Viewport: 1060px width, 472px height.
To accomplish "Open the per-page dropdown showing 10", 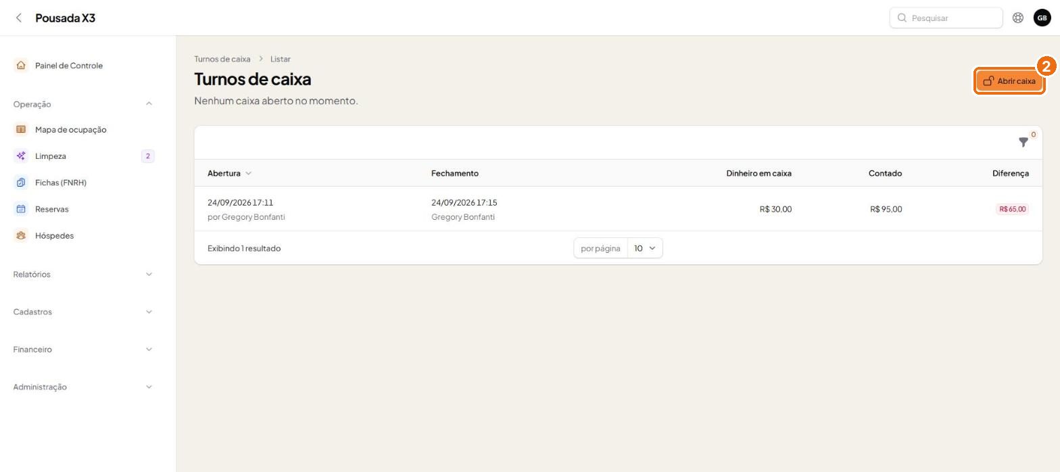I will pyautogui.click(x=645, y=248).
